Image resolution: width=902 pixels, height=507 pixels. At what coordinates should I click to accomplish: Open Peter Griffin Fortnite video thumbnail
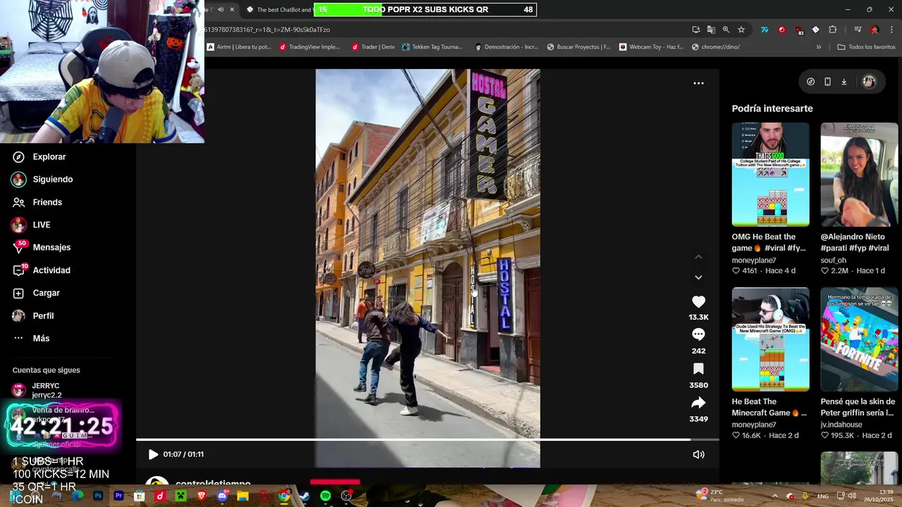pyautogui.click(x=859, y=339)
